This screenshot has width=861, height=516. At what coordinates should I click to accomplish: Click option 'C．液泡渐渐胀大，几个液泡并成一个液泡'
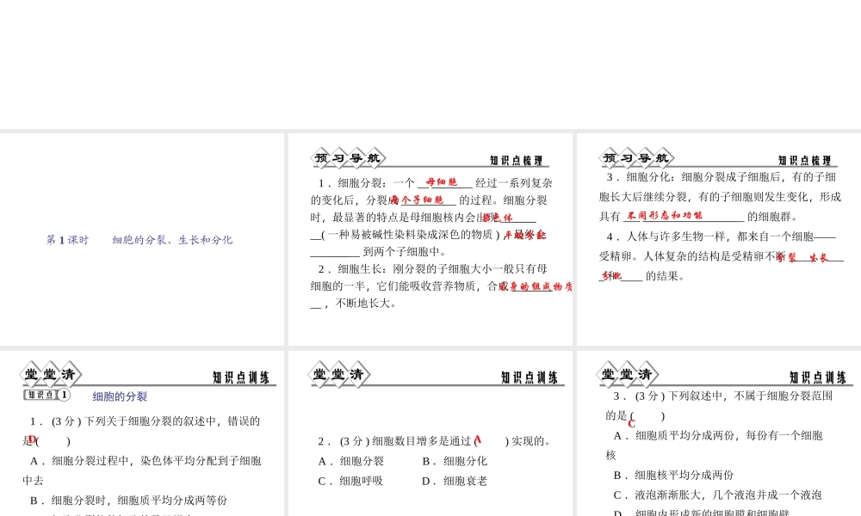717,494
